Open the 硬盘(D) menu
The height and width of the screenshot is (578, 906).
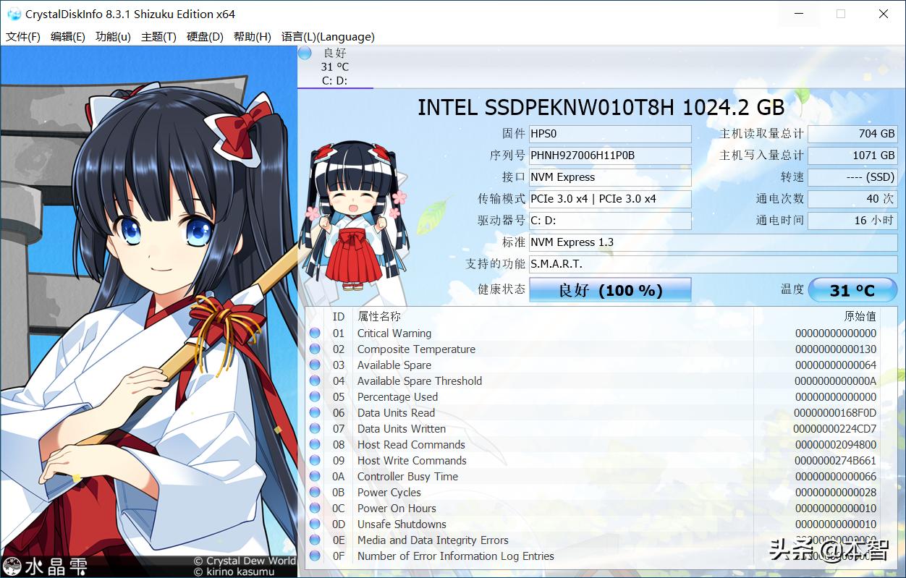tap(205, 37)
